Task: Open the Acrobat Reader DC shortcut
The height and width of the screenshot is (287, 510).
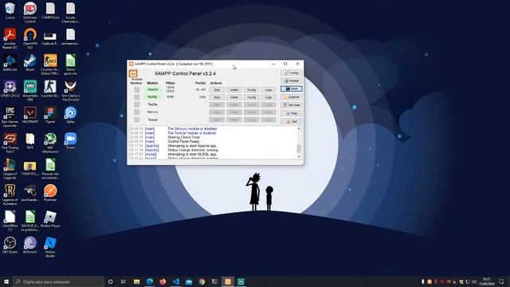Action: pos(10,39)
